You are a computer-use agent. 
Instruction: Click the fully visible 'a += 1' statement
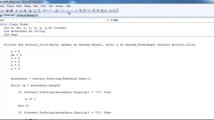tap(30, 99)
